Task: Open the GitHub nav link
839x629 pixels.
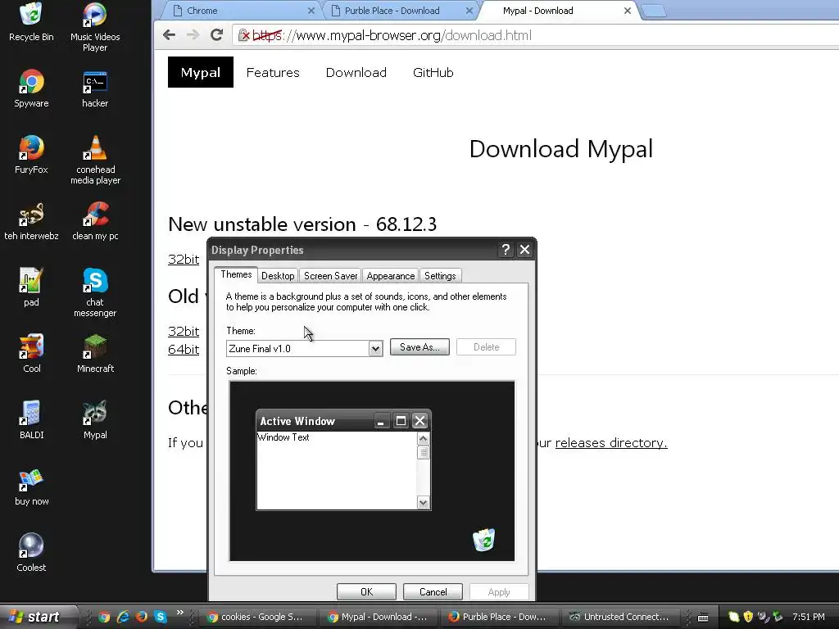Action: pos(433,73)
